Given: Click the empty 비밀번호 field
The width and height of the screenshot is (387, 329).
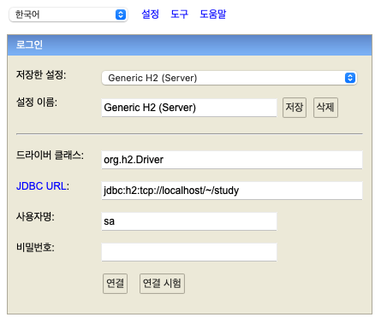Looking at the screenshot, I should pyautogui.click(x=189, y=252).
